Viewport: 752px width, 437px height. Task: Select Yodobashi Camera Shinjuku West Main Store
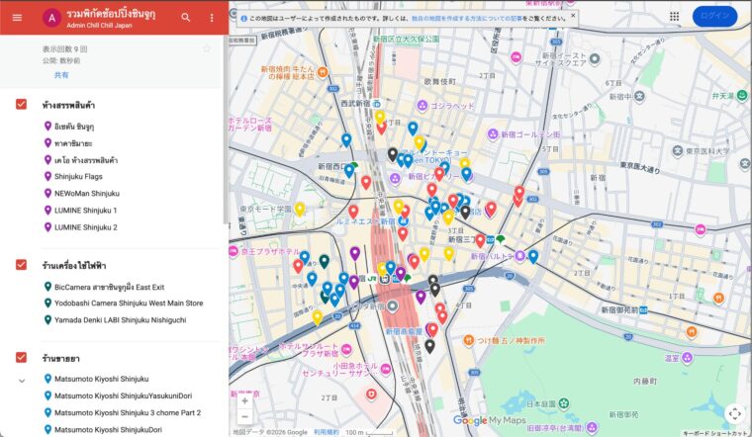122,304
